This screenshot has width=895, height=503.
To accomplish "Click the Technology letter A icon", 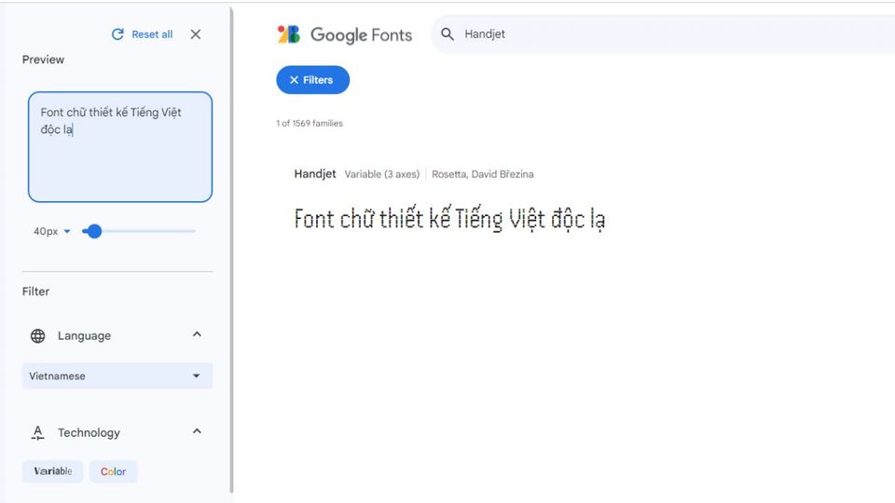I will click(37, 433).
